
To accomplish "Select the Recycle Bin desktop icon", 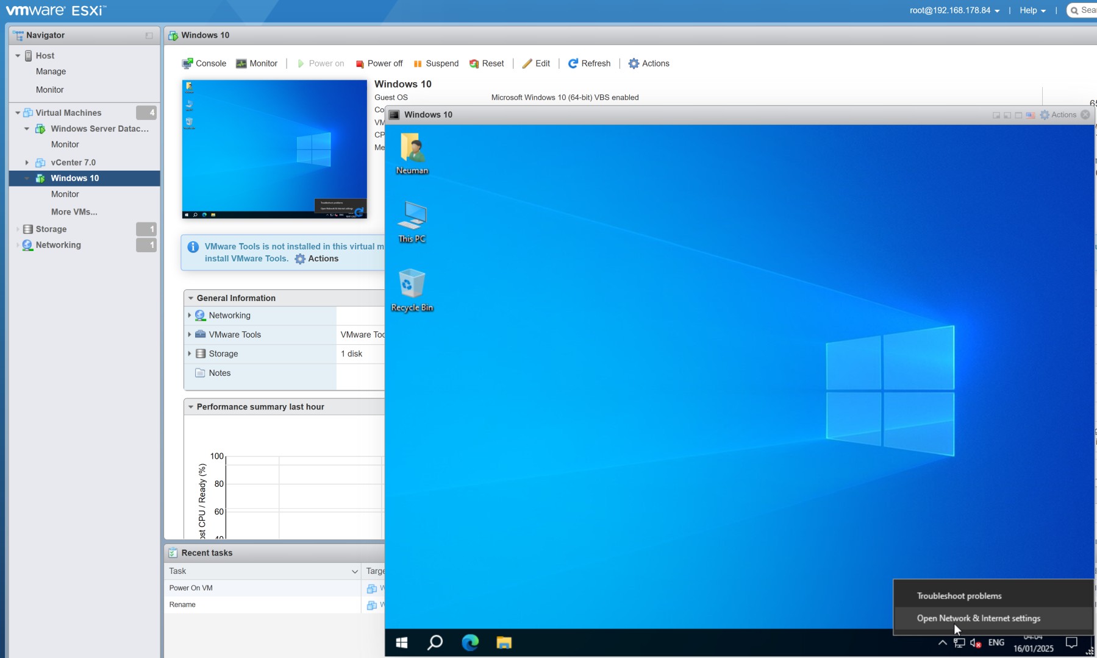I will (412, 291).
